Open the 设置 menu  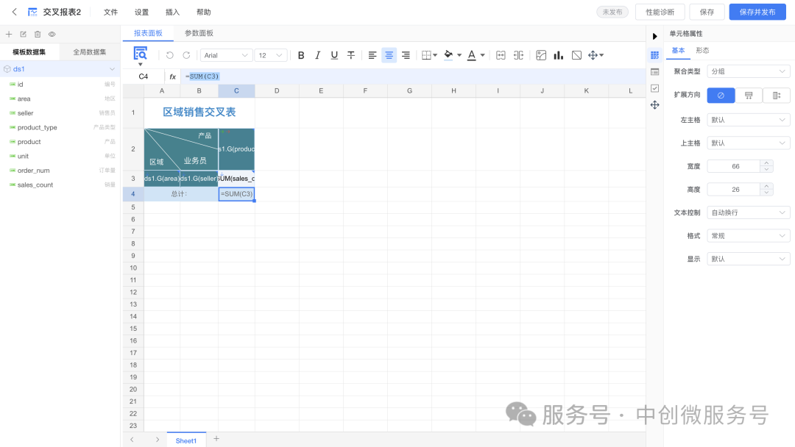141,12
